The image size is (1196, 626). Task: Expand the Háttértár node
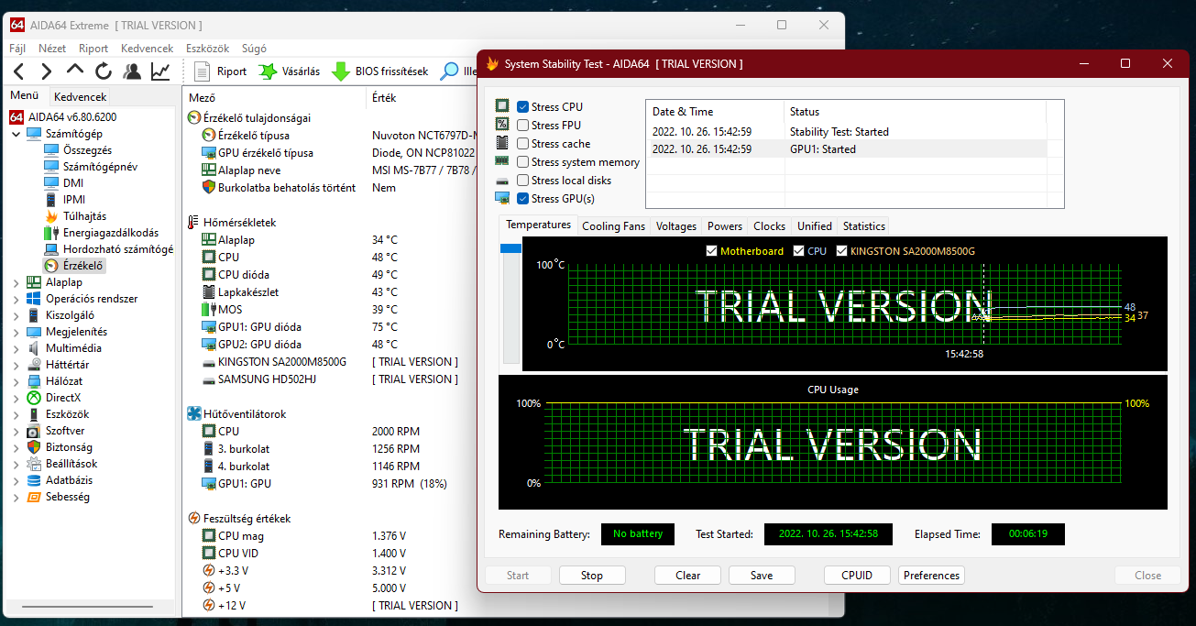pyautogui.click(x=16, y=365)
